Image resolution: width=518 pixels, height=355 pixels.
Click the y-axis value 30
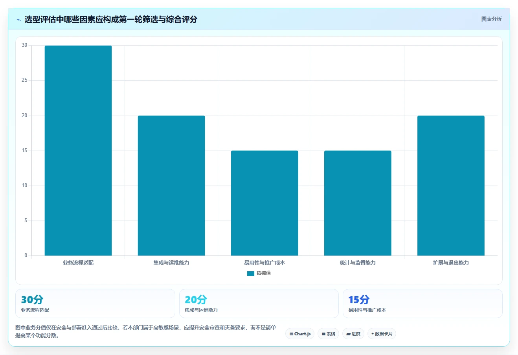click(24, 45)
